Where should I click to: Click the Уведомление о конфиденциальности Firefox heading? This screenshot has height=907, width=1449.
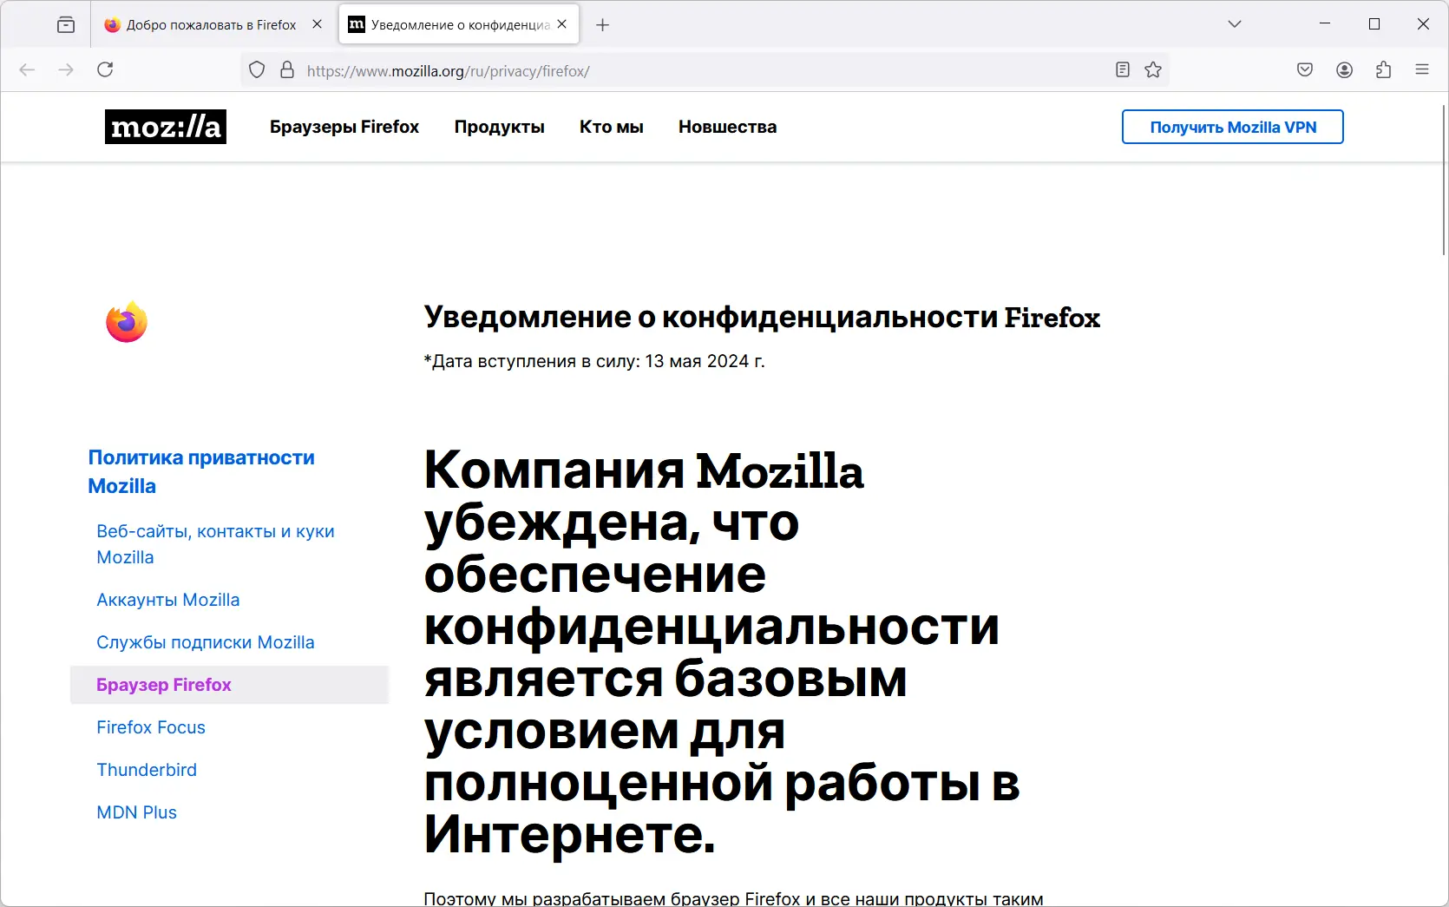(762, 317)
